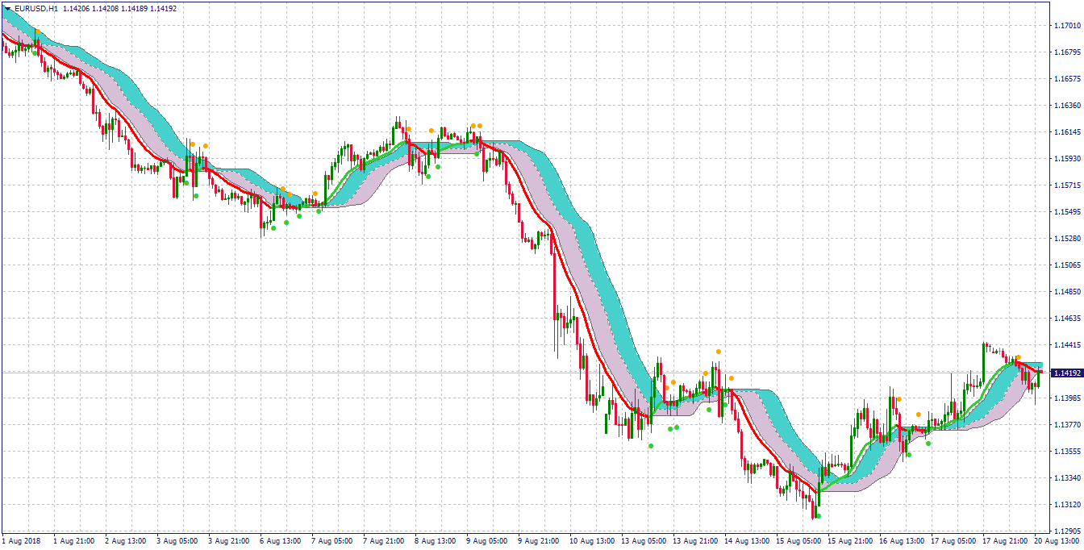This screenshot has height=550, width=1084.
Task: Click the 1.12905 price axis label
Action: point(1067,532)
